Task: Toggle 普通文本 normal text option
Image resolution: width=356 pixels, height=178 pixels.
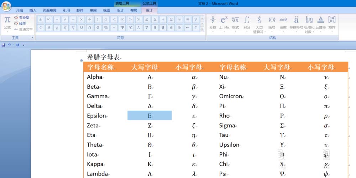Action: [x=23, y=29]
